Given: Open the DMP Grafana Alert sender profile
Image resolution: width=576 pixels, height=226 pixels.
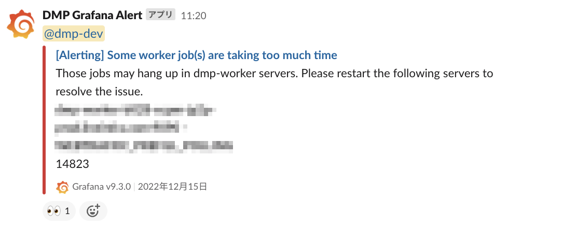Looking at the screenshot, I should coord(92,15).
